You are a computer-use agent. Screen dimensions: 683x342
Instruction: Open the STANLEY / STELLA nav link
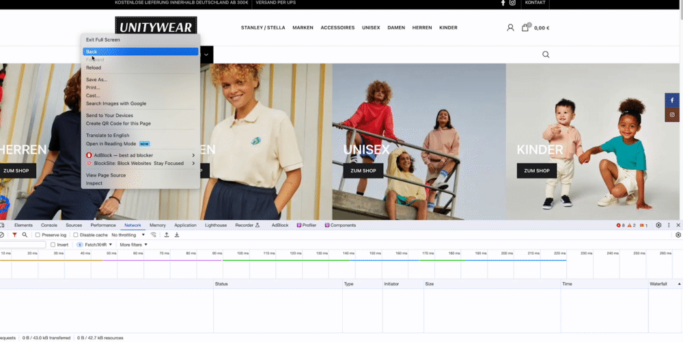[x=263, y=28]
